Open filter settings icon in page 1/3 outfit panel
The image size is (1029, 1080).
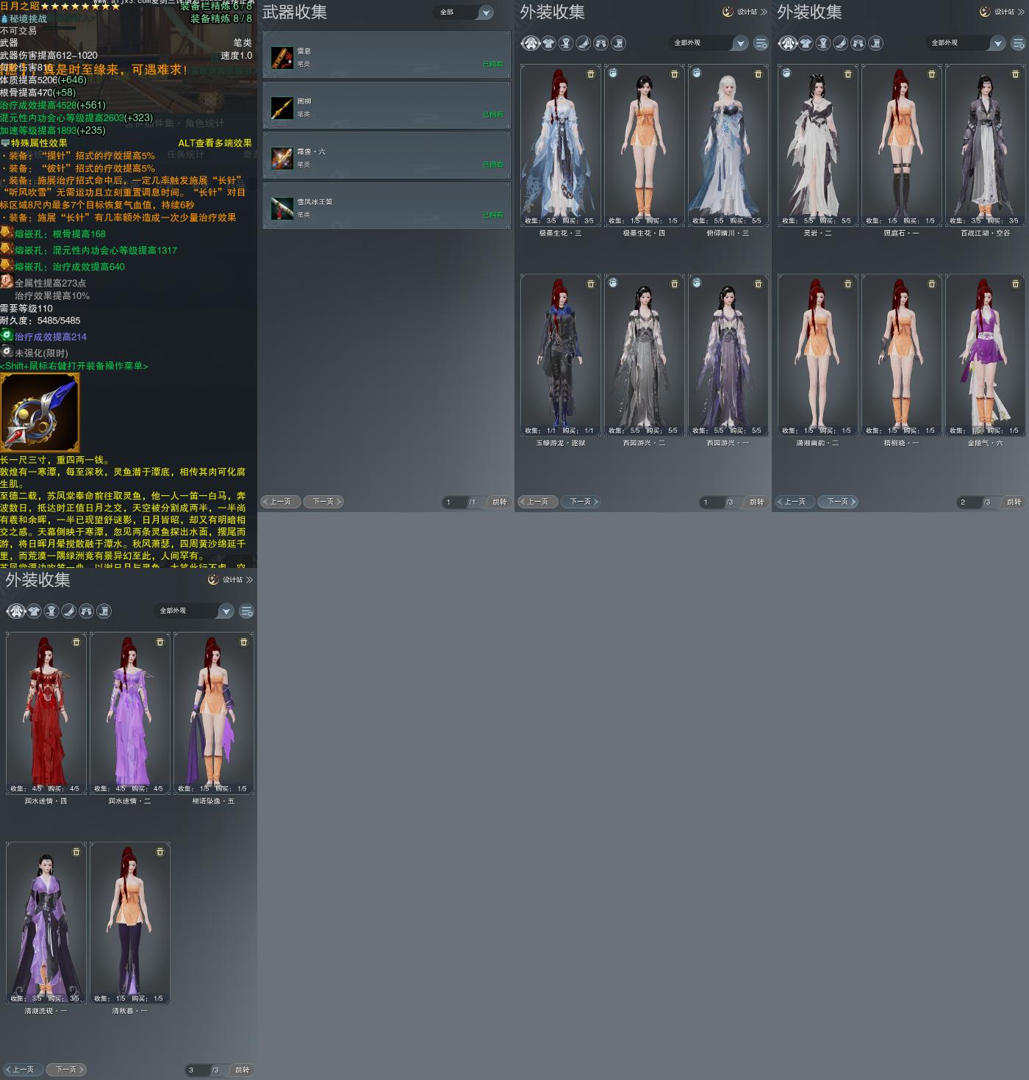(x=761, y=43)
